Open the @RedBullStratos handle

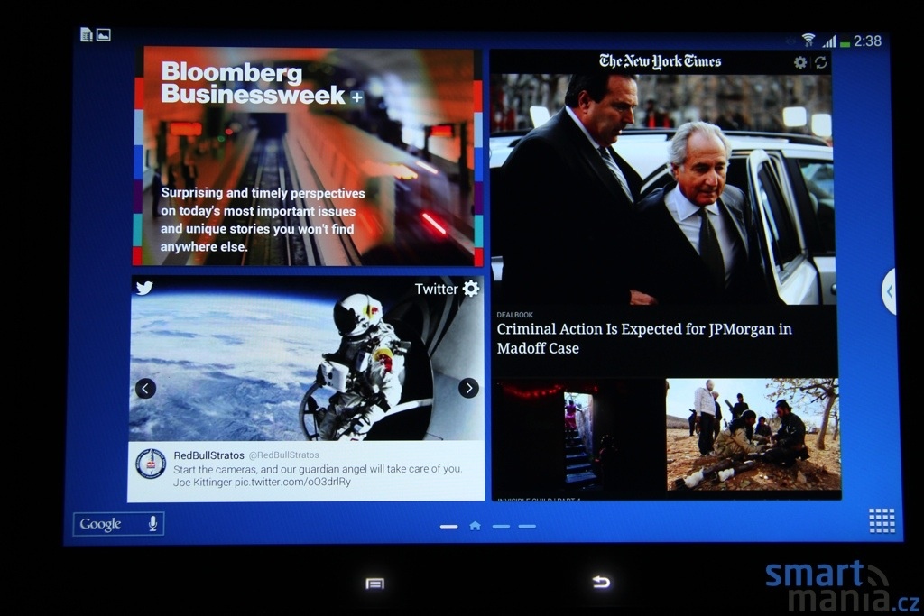click(x=283, y=455)
